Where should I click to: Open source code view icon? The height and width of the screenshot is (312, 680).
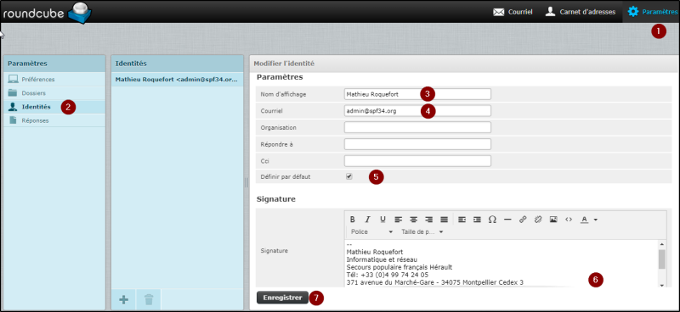(x=569, y=220)
